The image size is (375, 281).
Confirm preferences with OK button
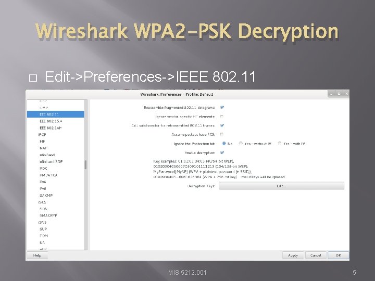pos(338,255)
